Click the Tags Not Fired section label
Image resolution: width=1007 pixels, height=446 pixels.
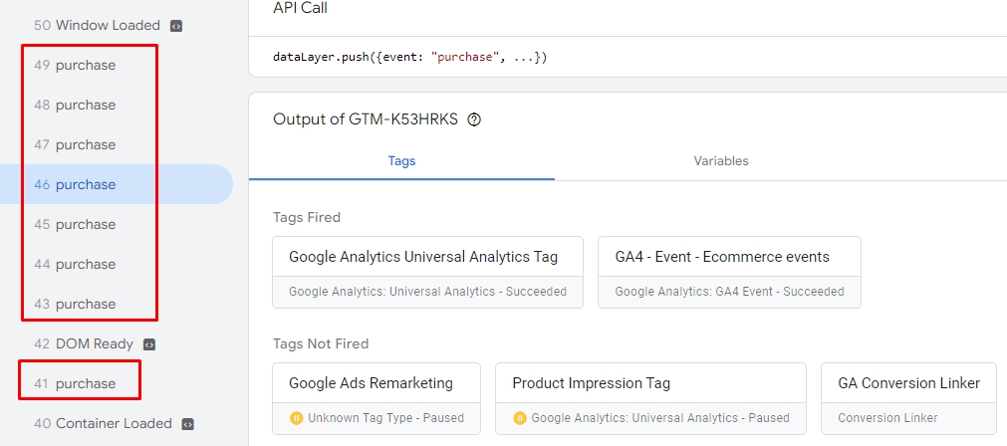(321, 344)
